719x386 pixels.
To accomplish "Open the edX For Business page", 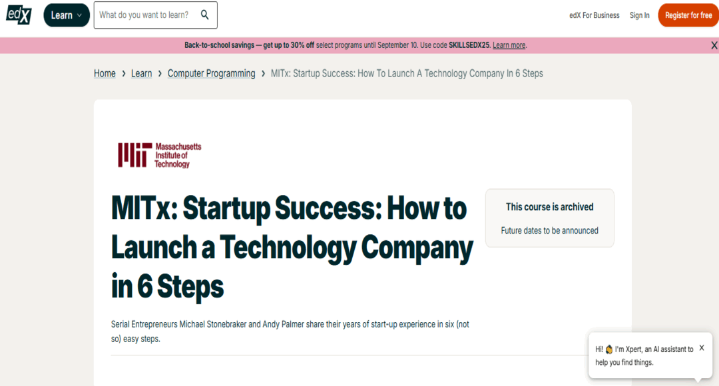I will pos(595,15).
